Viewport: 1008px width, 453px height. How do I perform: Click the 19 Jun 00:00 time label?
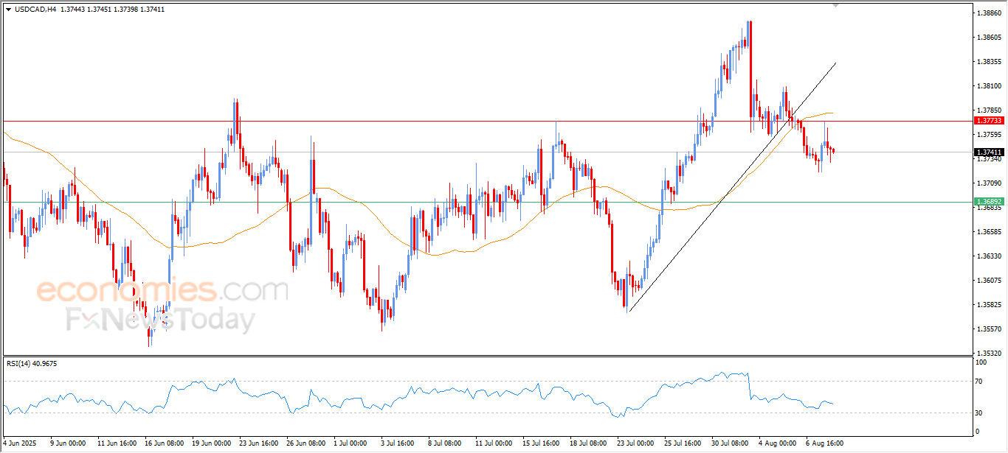[x=211, y=443]
